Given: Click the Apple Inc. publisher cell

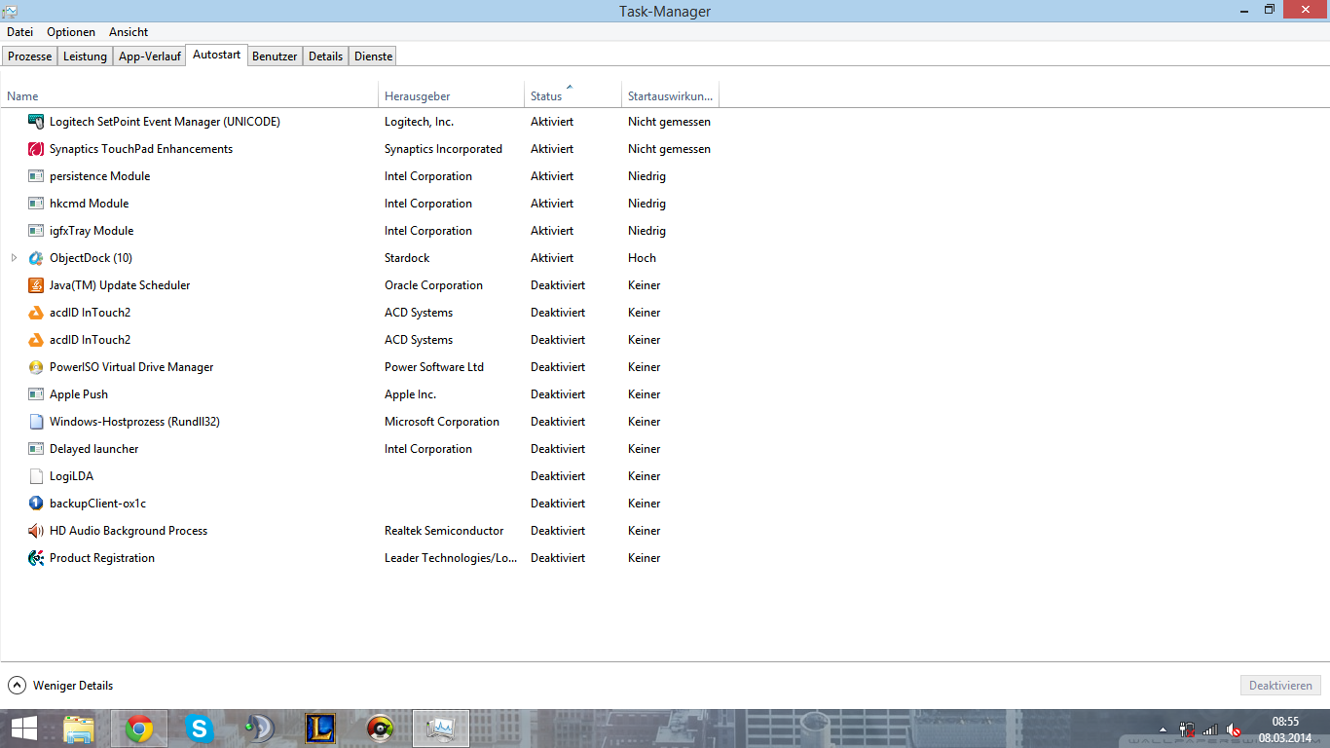Looking at the screenshot, I should pyautogui.click(x=410, y=394).
